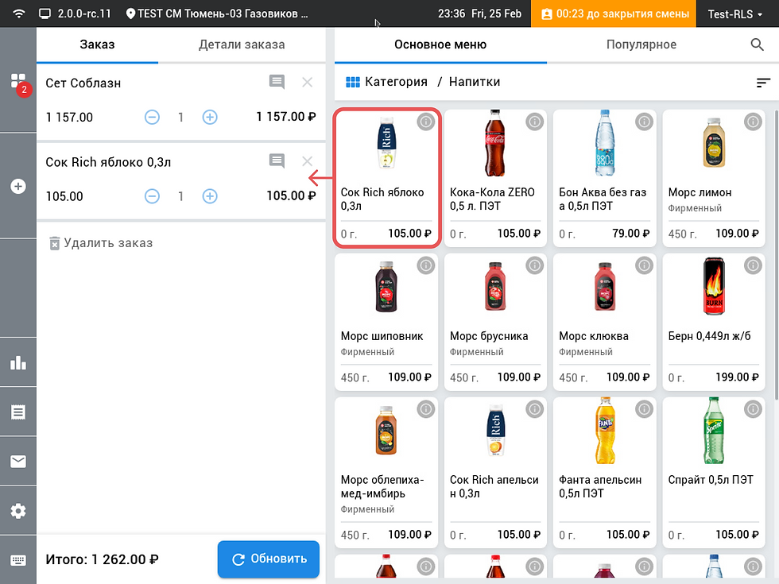Add Спрайт 0,5л ПЭТ to order
This screenshot has height=584, width=779.
714,472
